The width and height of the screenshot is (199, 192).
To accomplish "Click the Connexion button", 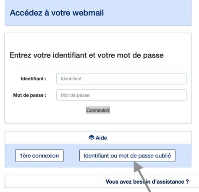I will tap(98, 110).
